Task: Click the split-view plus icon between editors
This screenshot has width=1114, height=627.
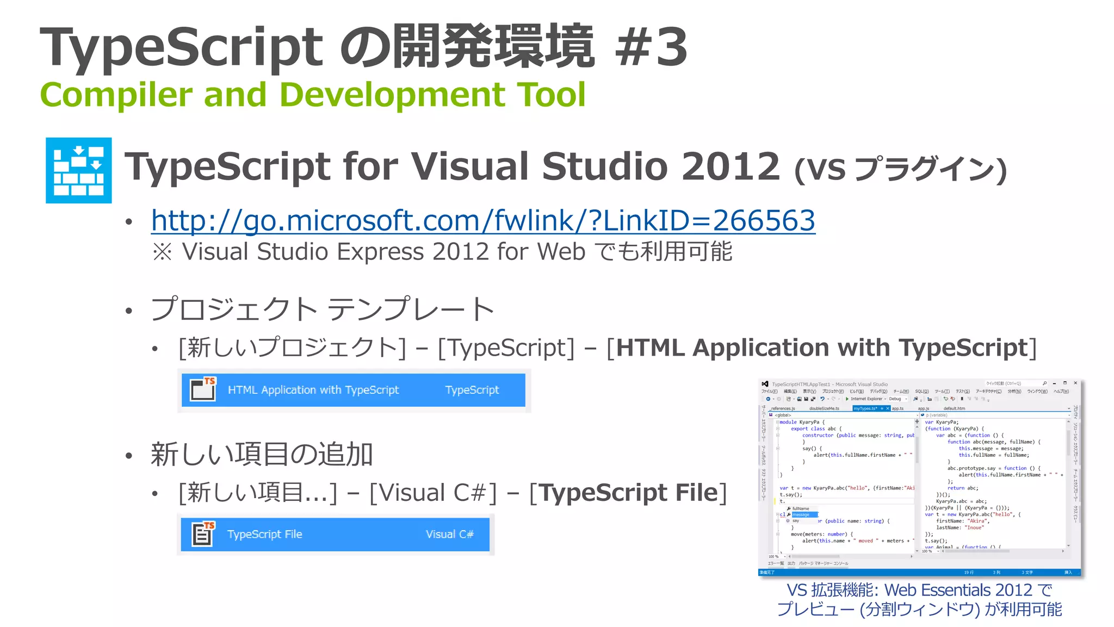Action: pos(917,421)
